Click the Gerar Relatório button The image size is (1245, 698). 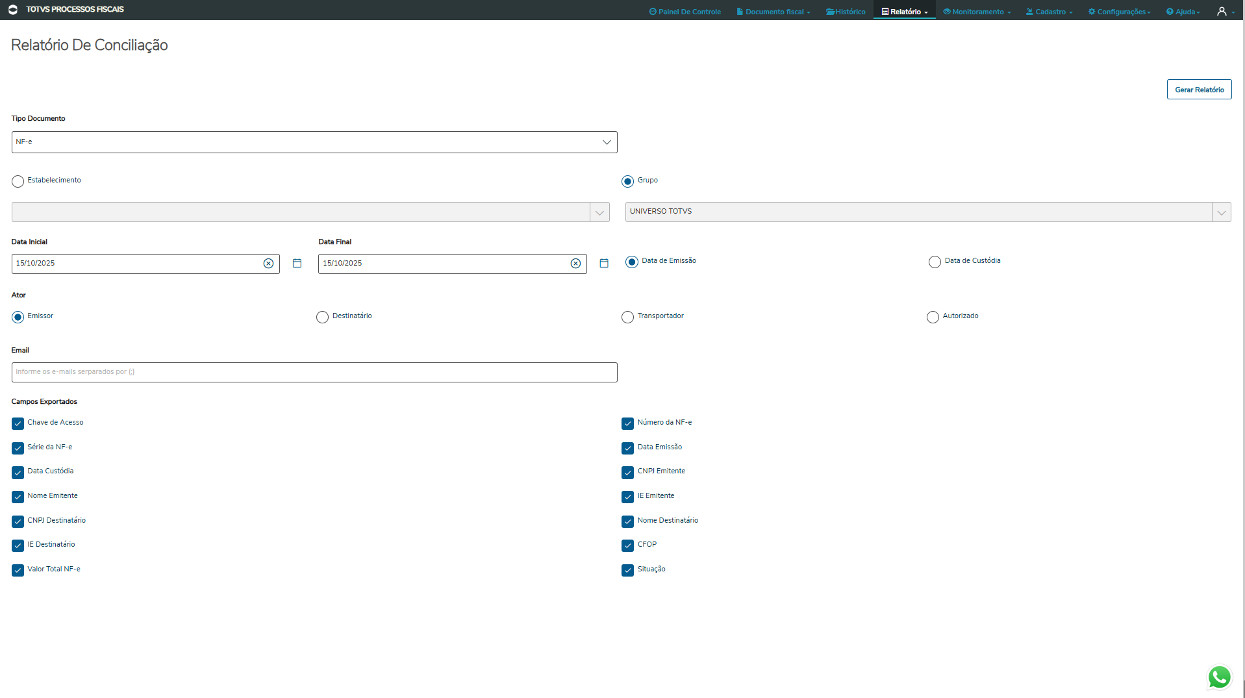point(1199,90)
